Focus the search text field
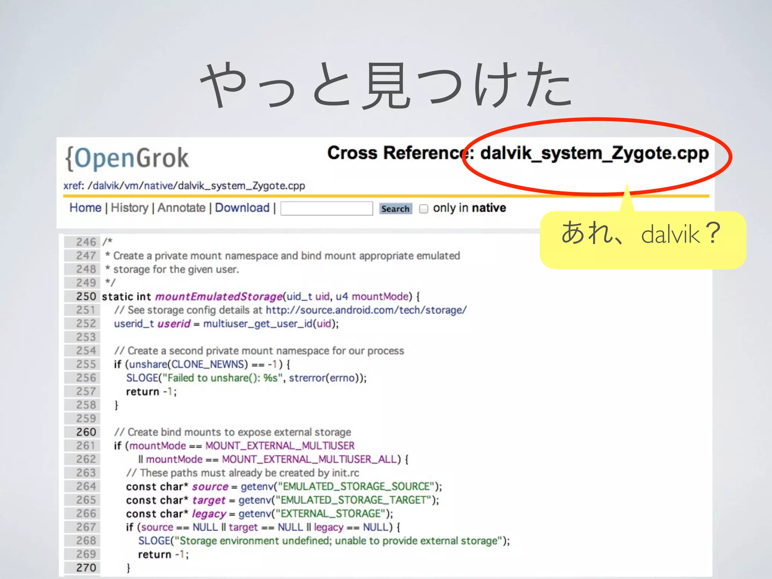Image resolution: width=772 pixels, height=579 pixels. pos(326,208)
